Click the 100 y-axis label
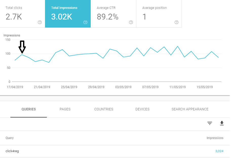 (x=8, y=54)
